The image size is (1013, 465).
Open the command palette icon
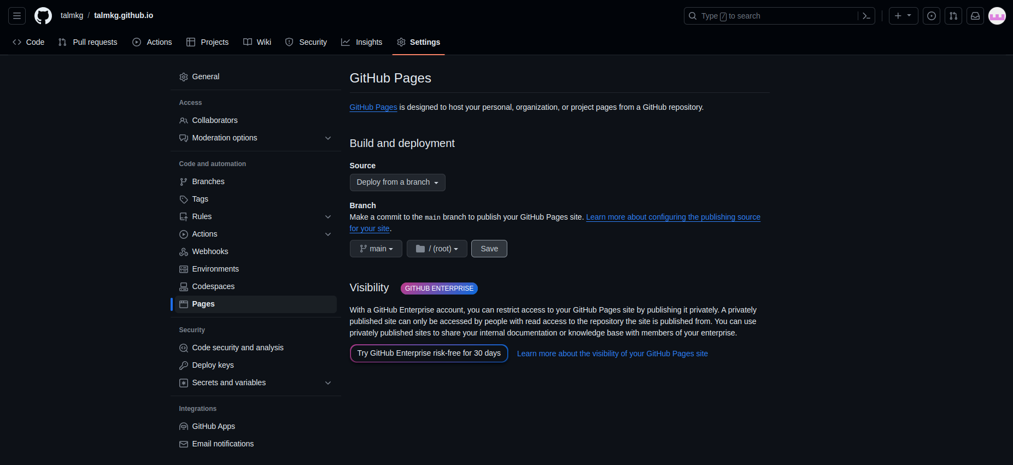click(866, 16)
